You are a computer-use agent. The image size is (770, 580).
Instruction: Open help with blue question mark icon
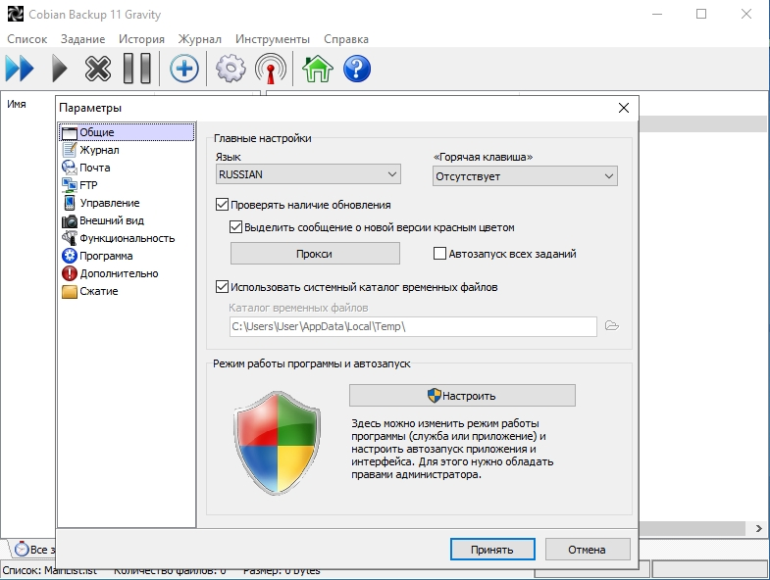click(x=357, y=69)
